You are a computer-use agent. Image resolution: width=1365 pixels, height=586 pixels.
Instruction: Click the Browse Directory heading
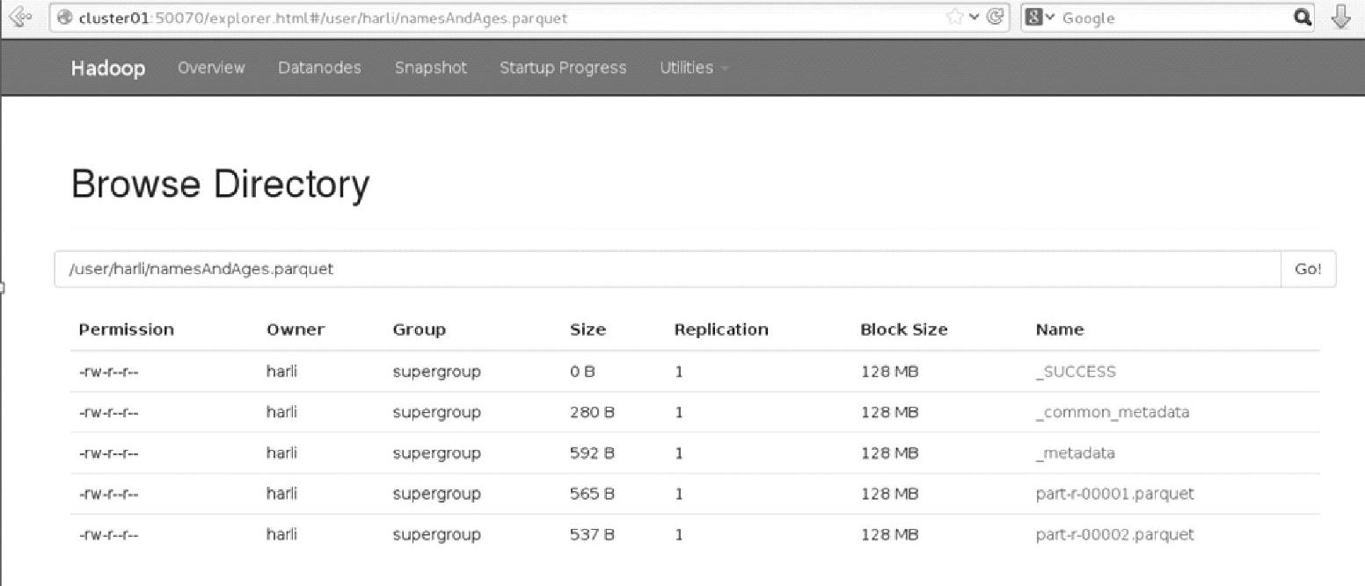[x=220, y=185]
